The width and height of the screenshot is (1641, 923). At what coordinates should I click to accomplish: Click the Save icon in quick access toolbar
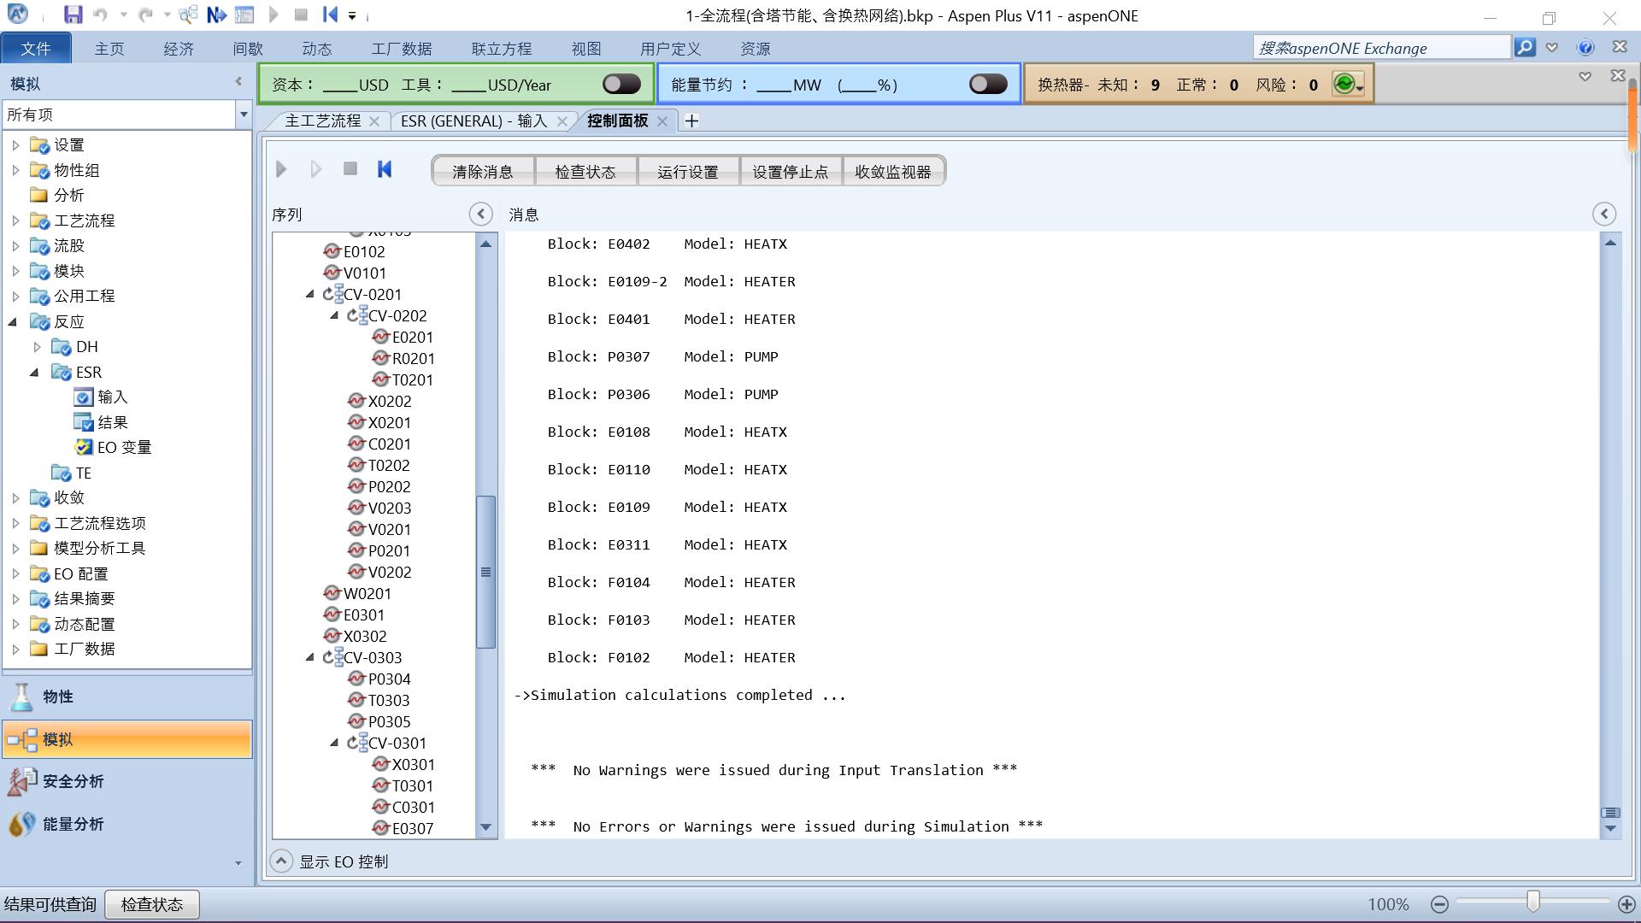(x=73, y=15)
